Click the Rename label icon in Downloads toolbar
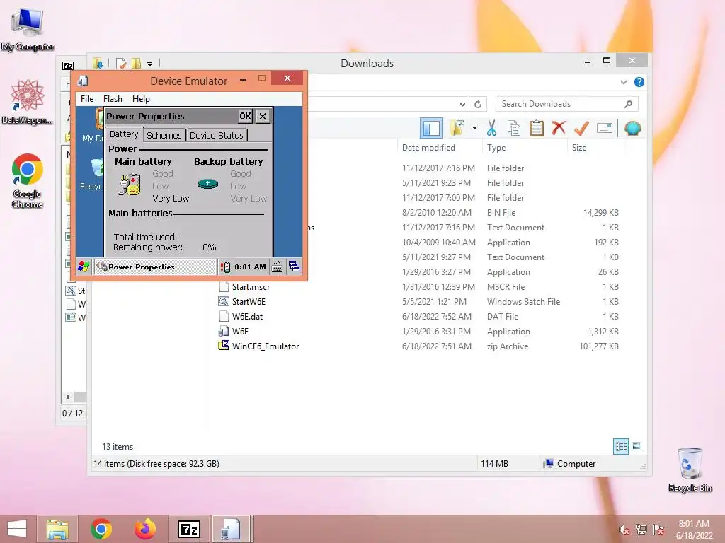This screenshot has height=543, width=725. [x=605, y=128]
